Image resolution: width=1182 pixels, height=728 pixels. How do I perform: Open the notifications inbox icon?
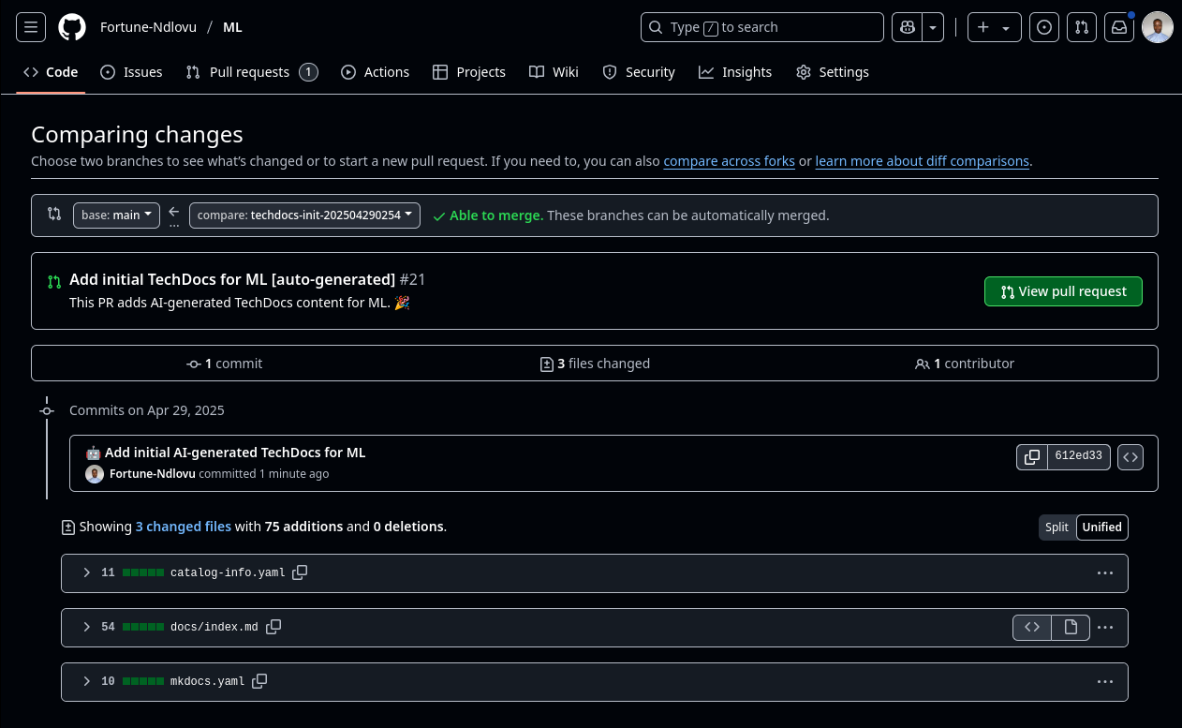(x=1119, y=27)
